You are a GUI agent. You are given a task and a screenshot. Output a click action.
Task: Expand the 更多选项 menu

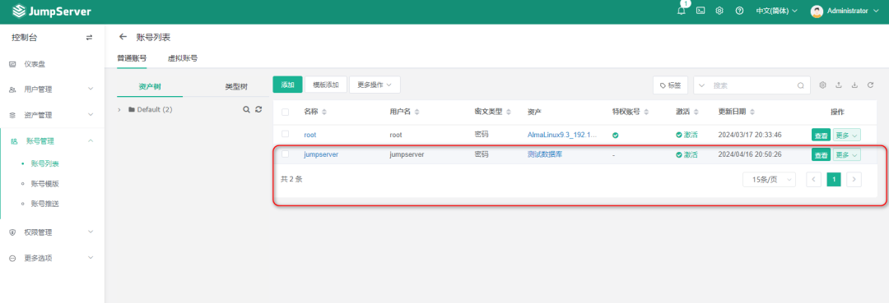[52, 258]
